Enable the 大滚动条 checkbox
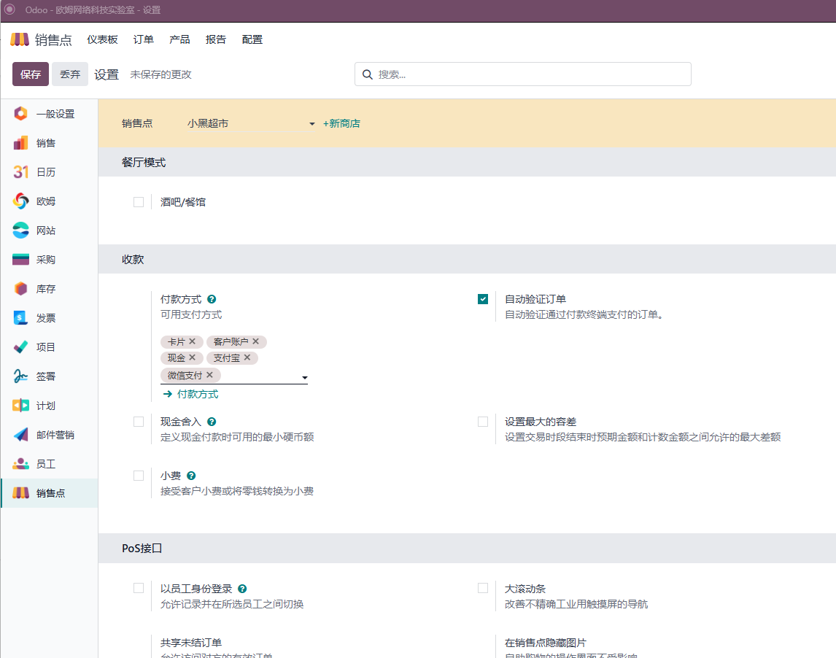 (483, 588)
